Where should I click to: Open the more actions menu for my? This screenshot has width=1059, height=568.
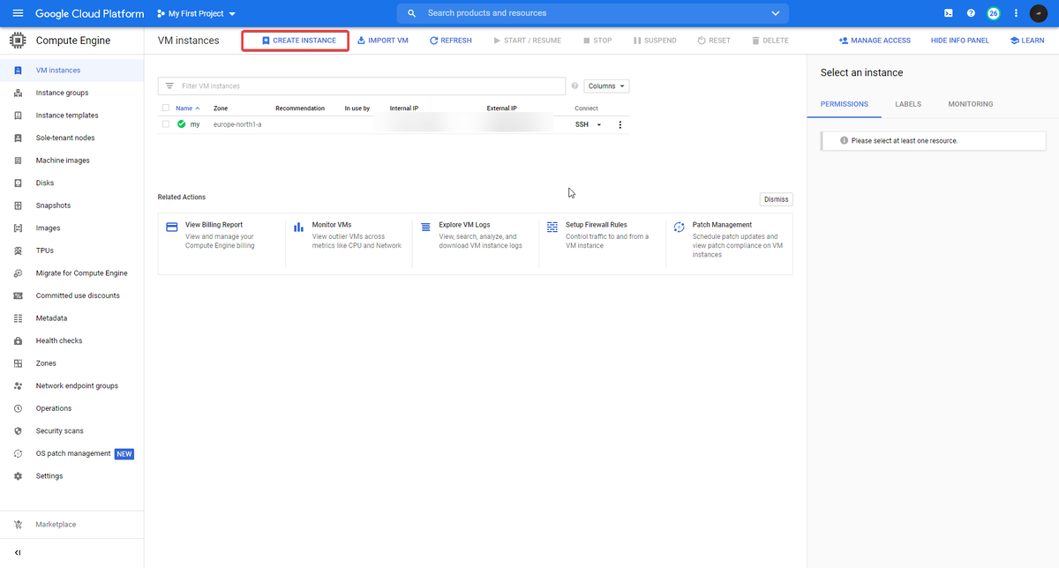620,124
